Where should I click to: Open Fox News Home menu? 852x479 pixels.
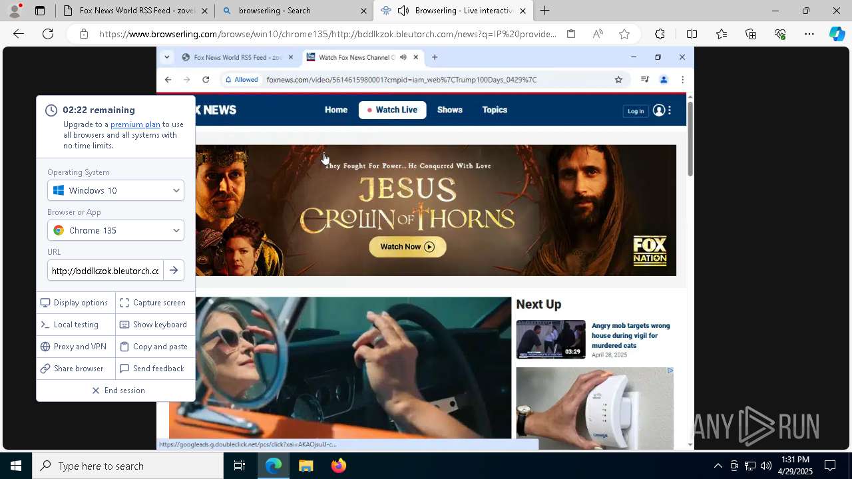336,110
